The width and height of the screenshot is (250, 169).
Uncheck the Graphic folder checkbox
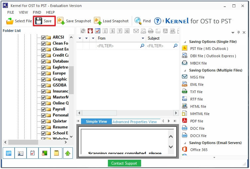(43, 80)
